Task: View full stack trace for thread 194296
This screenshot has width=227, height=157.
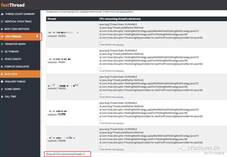Action: [120, 150]
